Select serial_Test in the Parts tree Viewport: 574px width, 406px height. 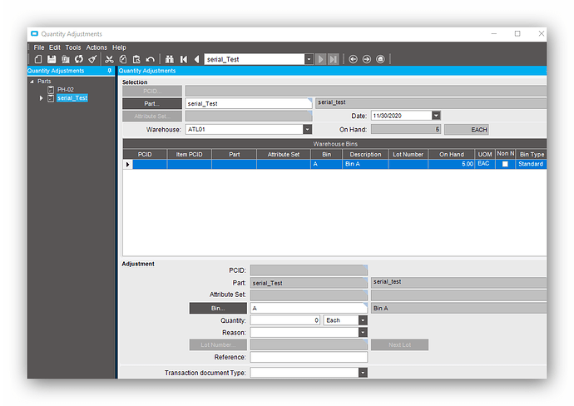pyautogui.click(x=72, y=98)
